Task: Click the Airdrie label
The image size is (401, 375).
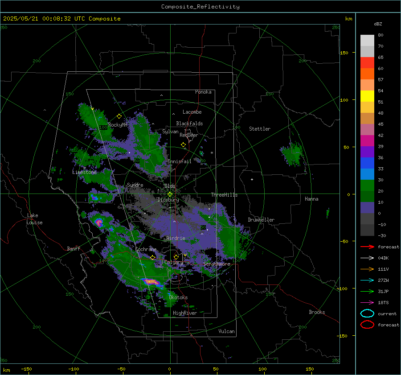Action: [176, 238]
